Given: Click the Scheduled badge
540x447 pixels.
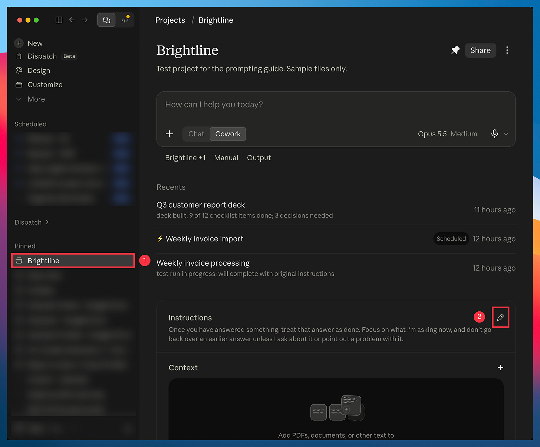Looking at the screenshot, I should tap(451, 239).
